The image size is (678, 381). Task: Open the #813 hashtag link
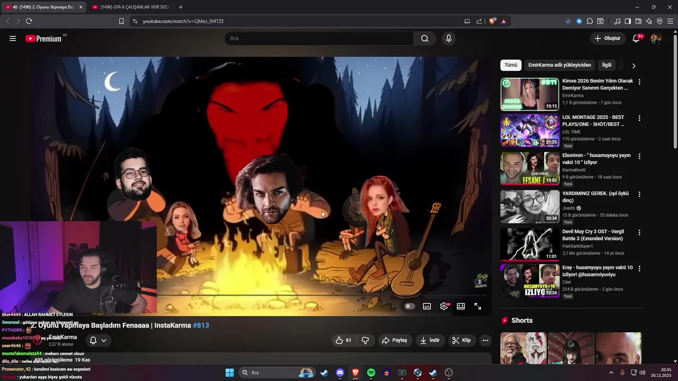pyautogui.click(x=201, y=325)
